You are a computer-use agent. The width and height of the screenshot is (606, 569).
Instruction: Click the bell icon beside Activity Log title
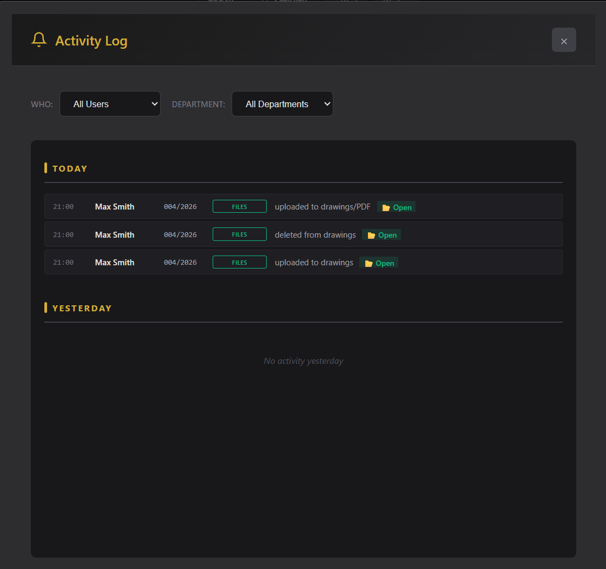tap(39, 40)
